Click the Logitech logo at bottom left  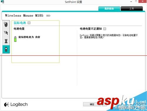point(16,105)
